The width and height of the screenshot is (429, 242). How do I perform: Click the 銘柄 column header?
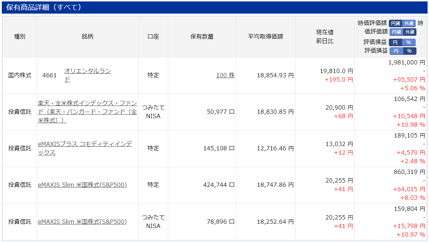(x=88, y=37)
